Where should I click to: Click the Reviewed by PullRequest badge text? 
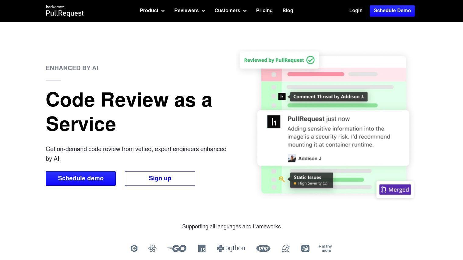pos(274,60)
